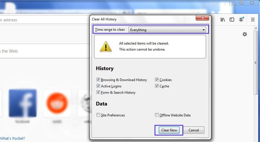Toggle the sidebar view icon
The height and width of the screenshot is (142, 260).
(232, 20)
